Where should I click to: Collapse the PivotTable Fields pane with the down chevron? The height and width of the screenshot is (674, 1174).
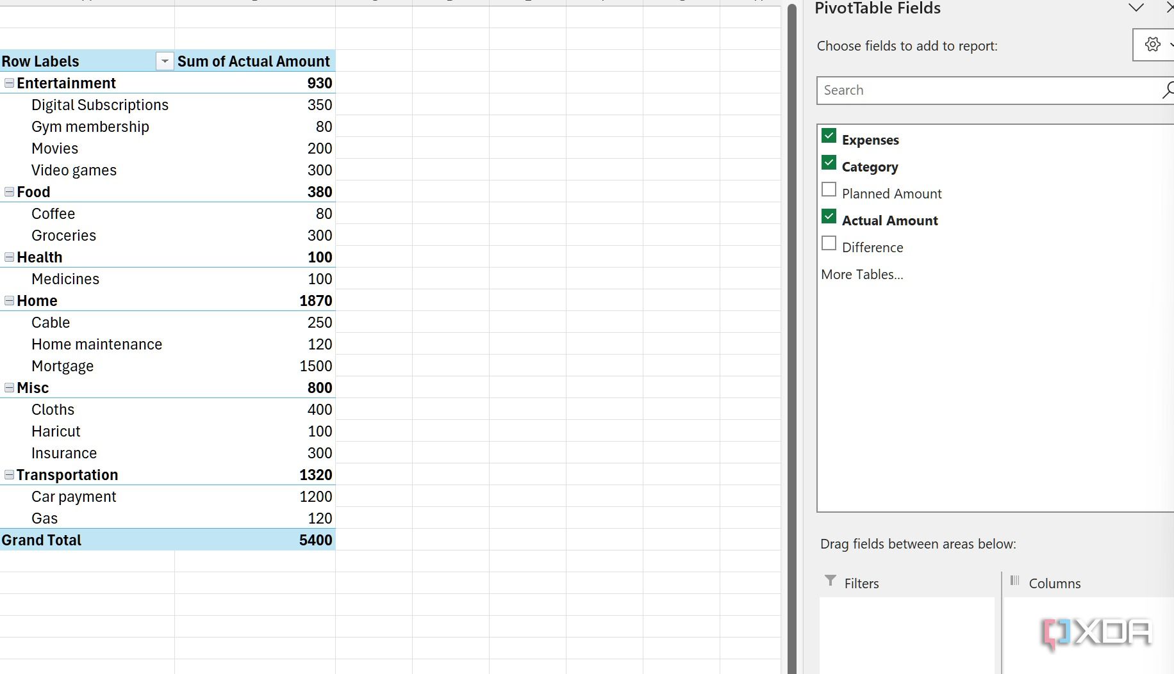point(1136,8)
